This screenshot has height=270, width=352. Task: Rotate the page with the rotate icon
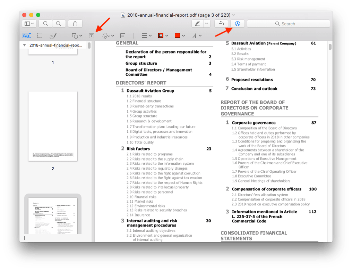coord(222,23)
